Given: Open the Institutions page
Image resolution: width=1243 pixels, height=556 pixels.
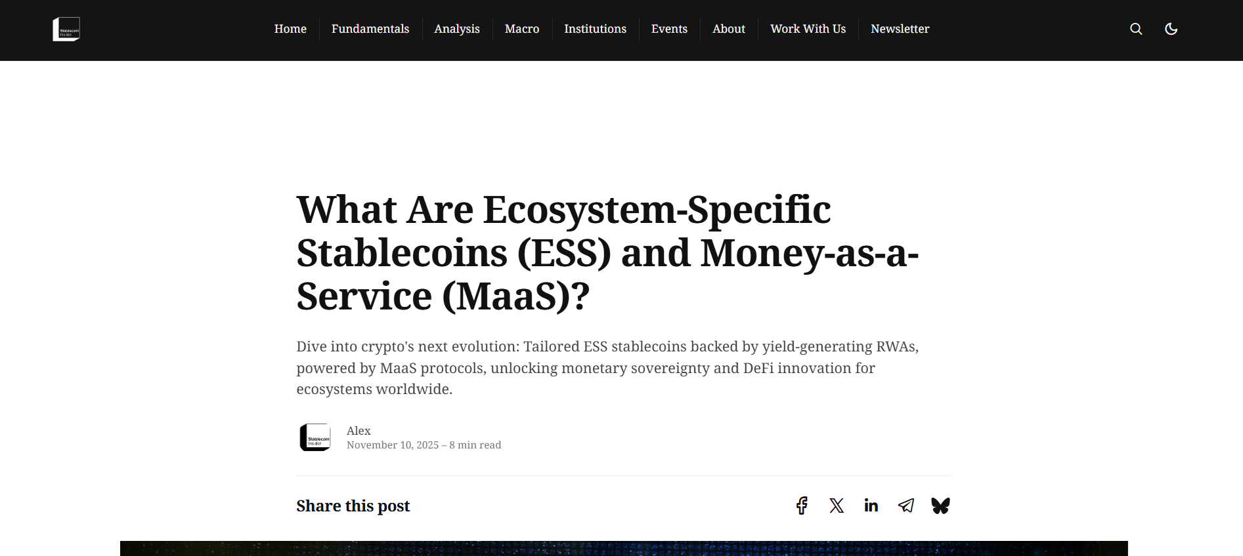Looking at the screenshot, I should point(595,29).
